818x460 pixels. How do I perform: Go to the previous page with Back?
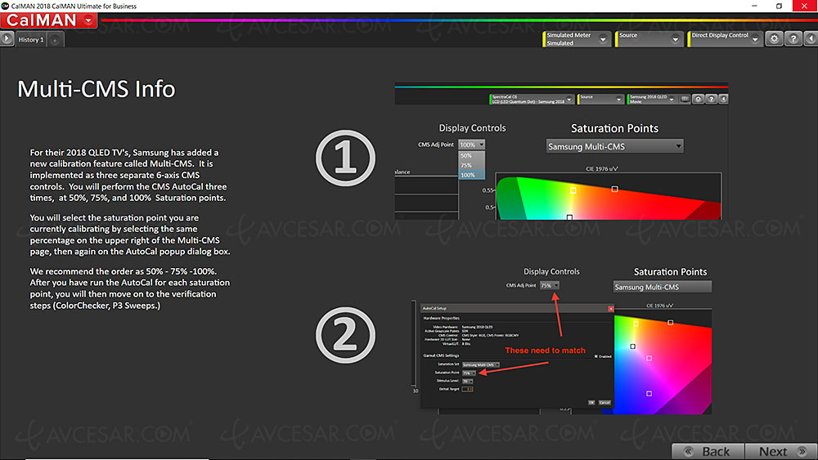pos(708,451)
